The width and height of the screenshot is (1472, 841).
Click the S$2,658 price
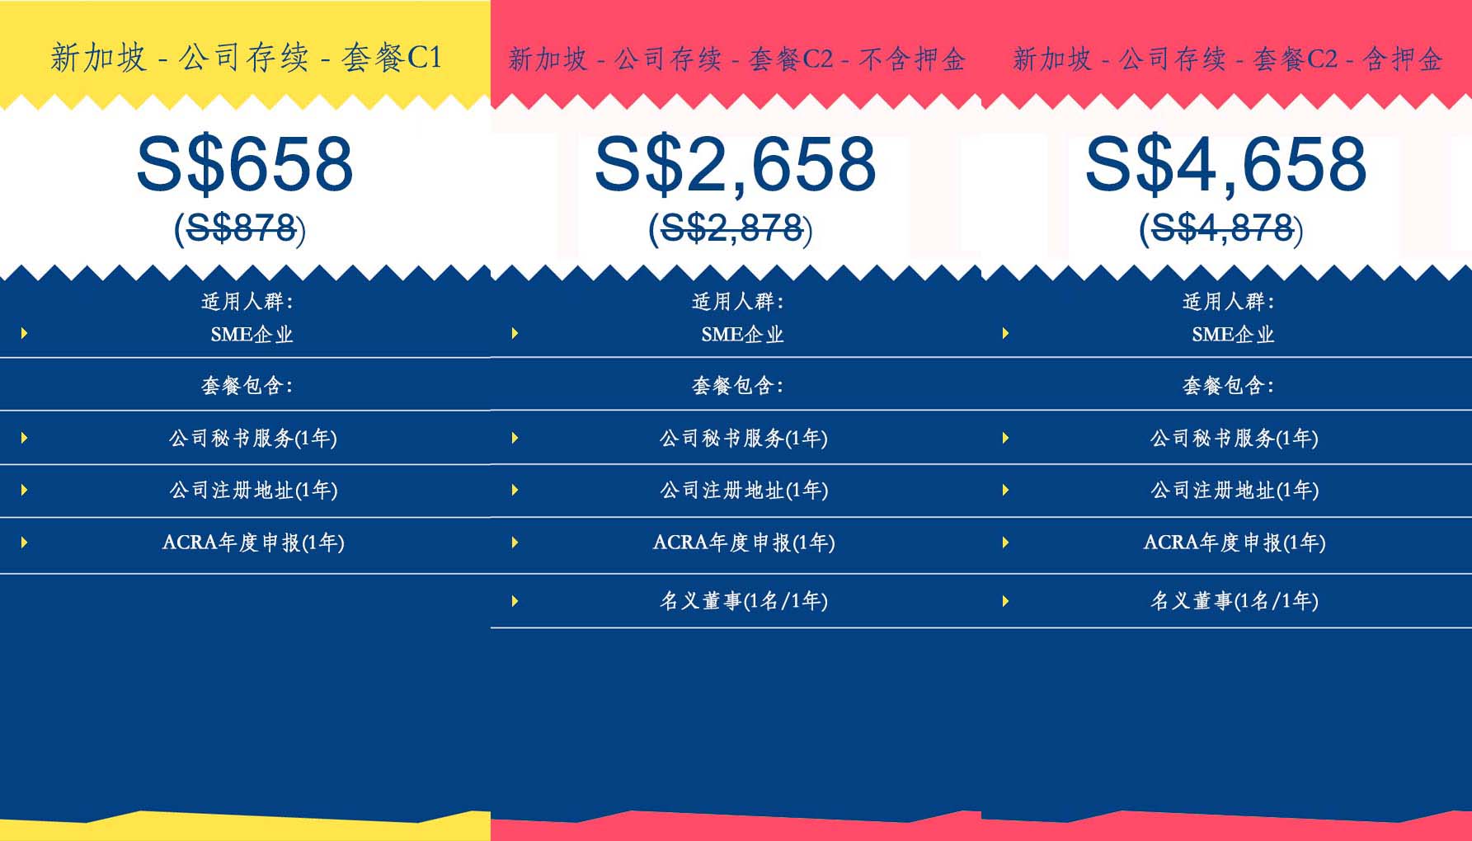(736, 164)
